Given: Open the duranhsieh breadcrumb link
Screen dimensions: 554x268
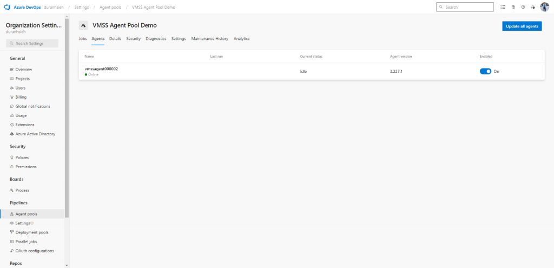Looking at the screenshot, I should (x=54, y=7).
